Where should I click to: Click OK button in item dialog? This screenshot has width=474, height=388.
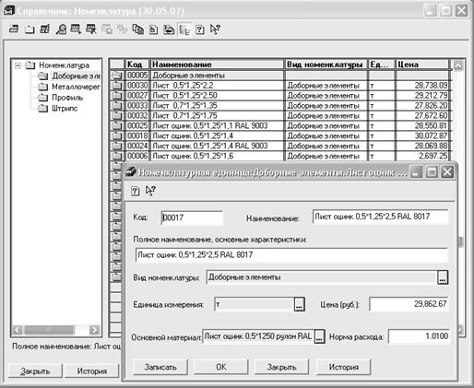tap(221, 367)
